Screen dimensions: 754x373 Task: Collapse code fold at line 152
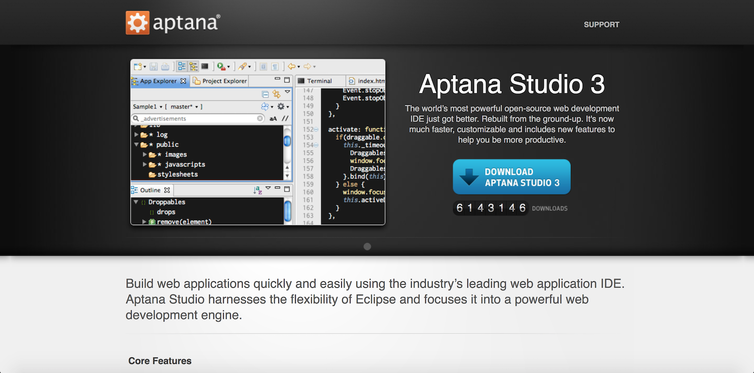(316, 129)
